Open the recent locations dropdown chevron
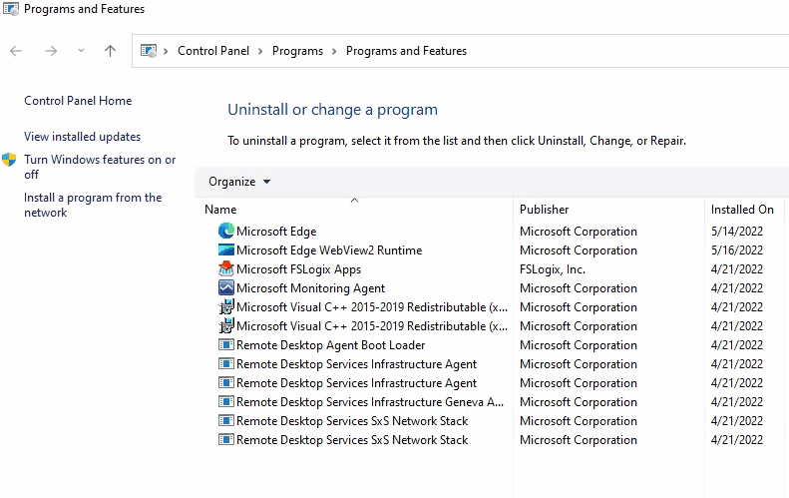 81,51
